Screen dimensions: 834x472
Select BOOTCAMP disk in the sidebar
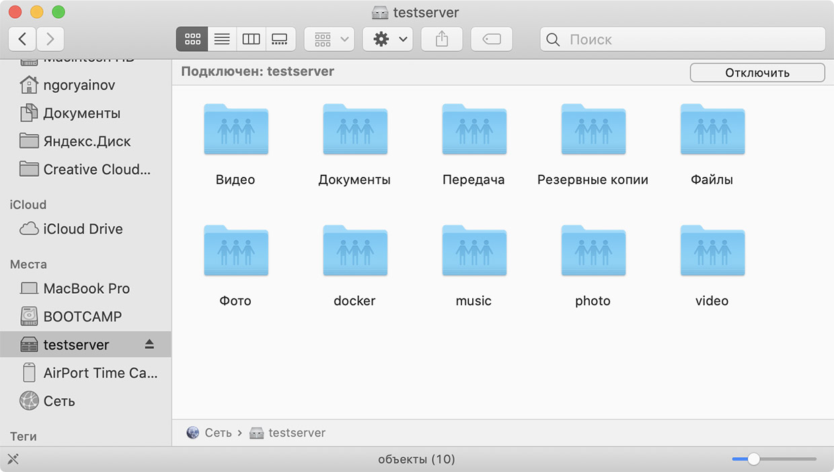tap(82, 317)
